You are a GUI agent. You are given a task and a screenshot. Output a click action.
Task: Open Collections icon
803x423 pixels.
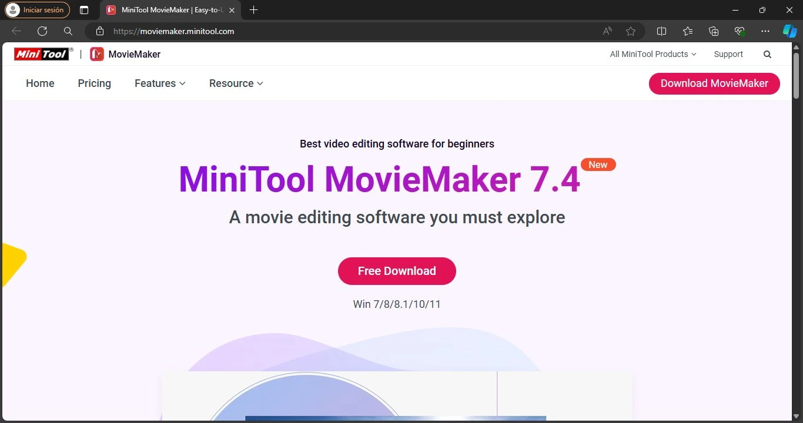(714, 31)
